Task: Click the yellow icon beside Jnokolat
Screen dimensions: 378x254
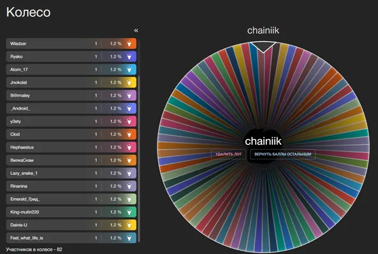Action: (x=129, y=83)
